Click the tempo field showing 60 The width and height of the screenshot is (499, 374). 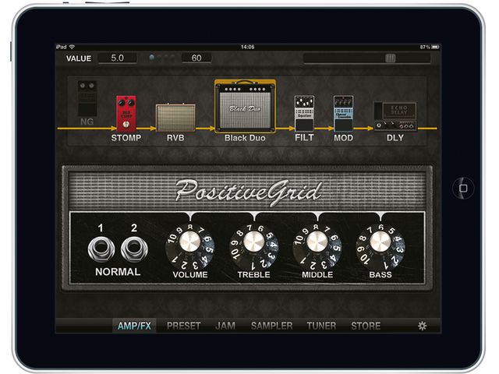[x=196, y=58]
